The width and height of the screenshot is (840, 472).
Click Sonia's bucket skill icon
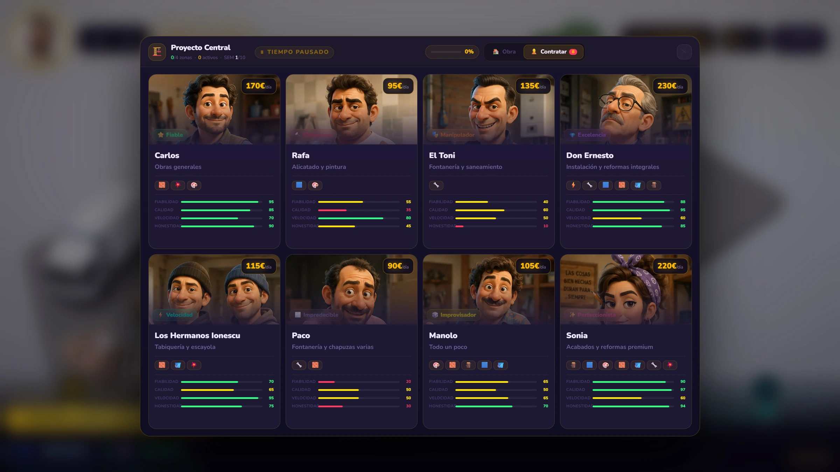point(638,365)
